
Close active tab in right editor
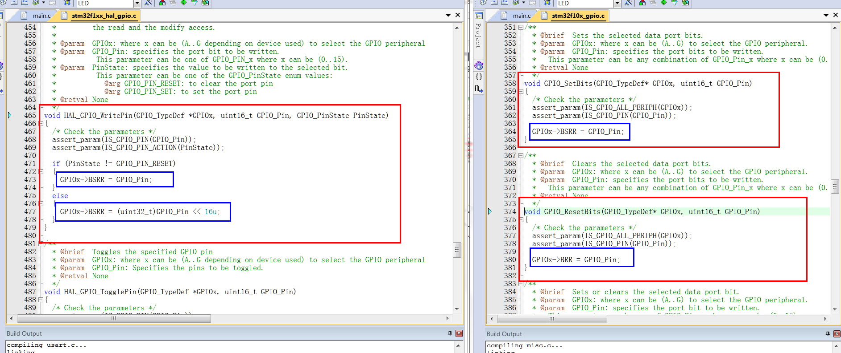point(836,15)
